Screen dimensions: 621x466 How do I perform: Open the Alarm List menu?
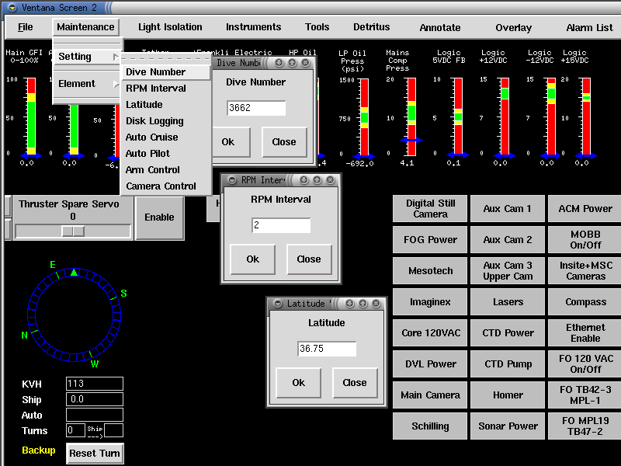point(589,27)
